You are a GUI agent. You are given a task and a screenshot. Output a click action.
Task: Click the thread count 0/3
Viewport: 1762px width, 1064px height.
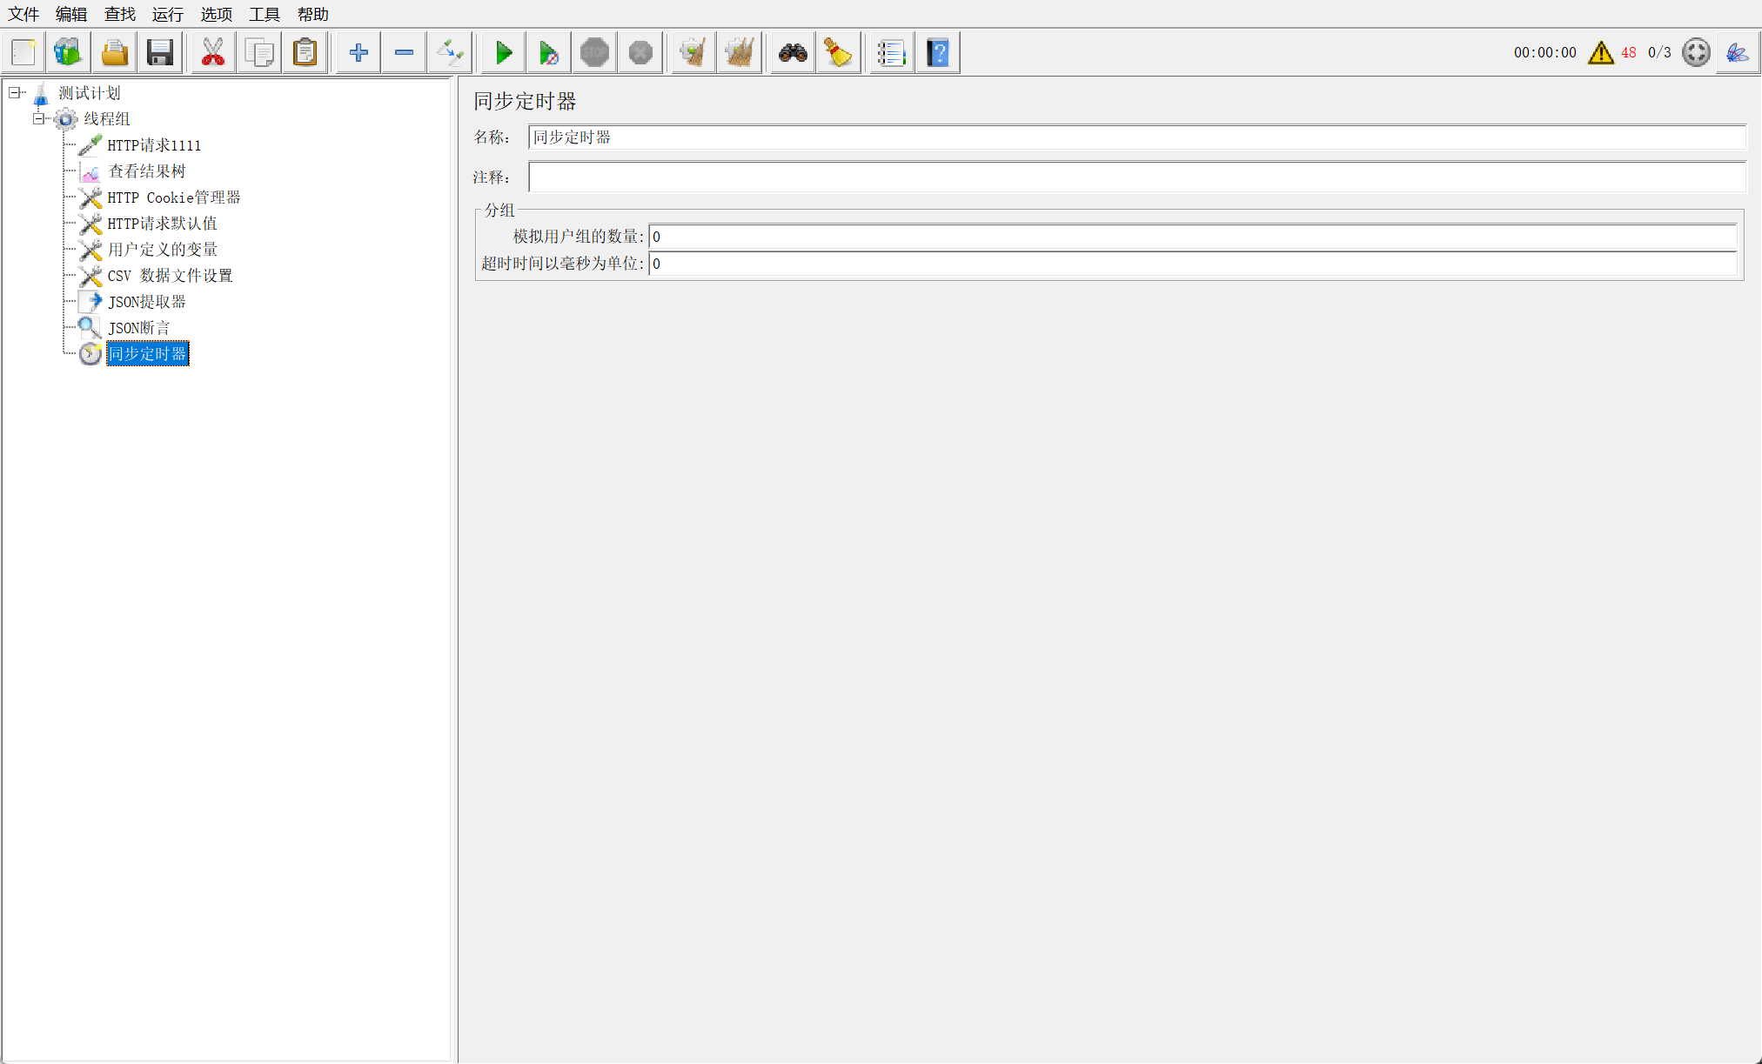point(1659,53)
